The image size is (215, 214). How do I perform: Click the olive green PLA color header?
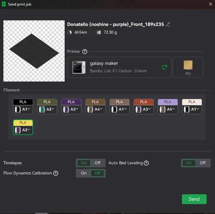[47, 102]
